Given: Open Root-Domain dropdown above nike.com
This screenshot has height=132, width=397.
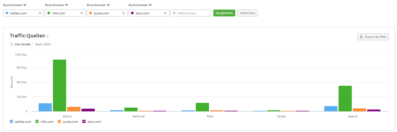Looking at the screenshot, I should 57,5.
